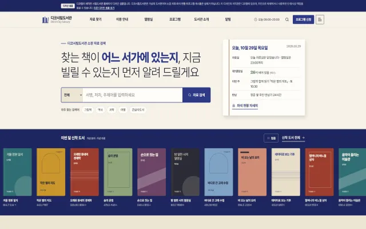Open the 밤 열한 시의 열람실 dark book cover

[185, 172]
